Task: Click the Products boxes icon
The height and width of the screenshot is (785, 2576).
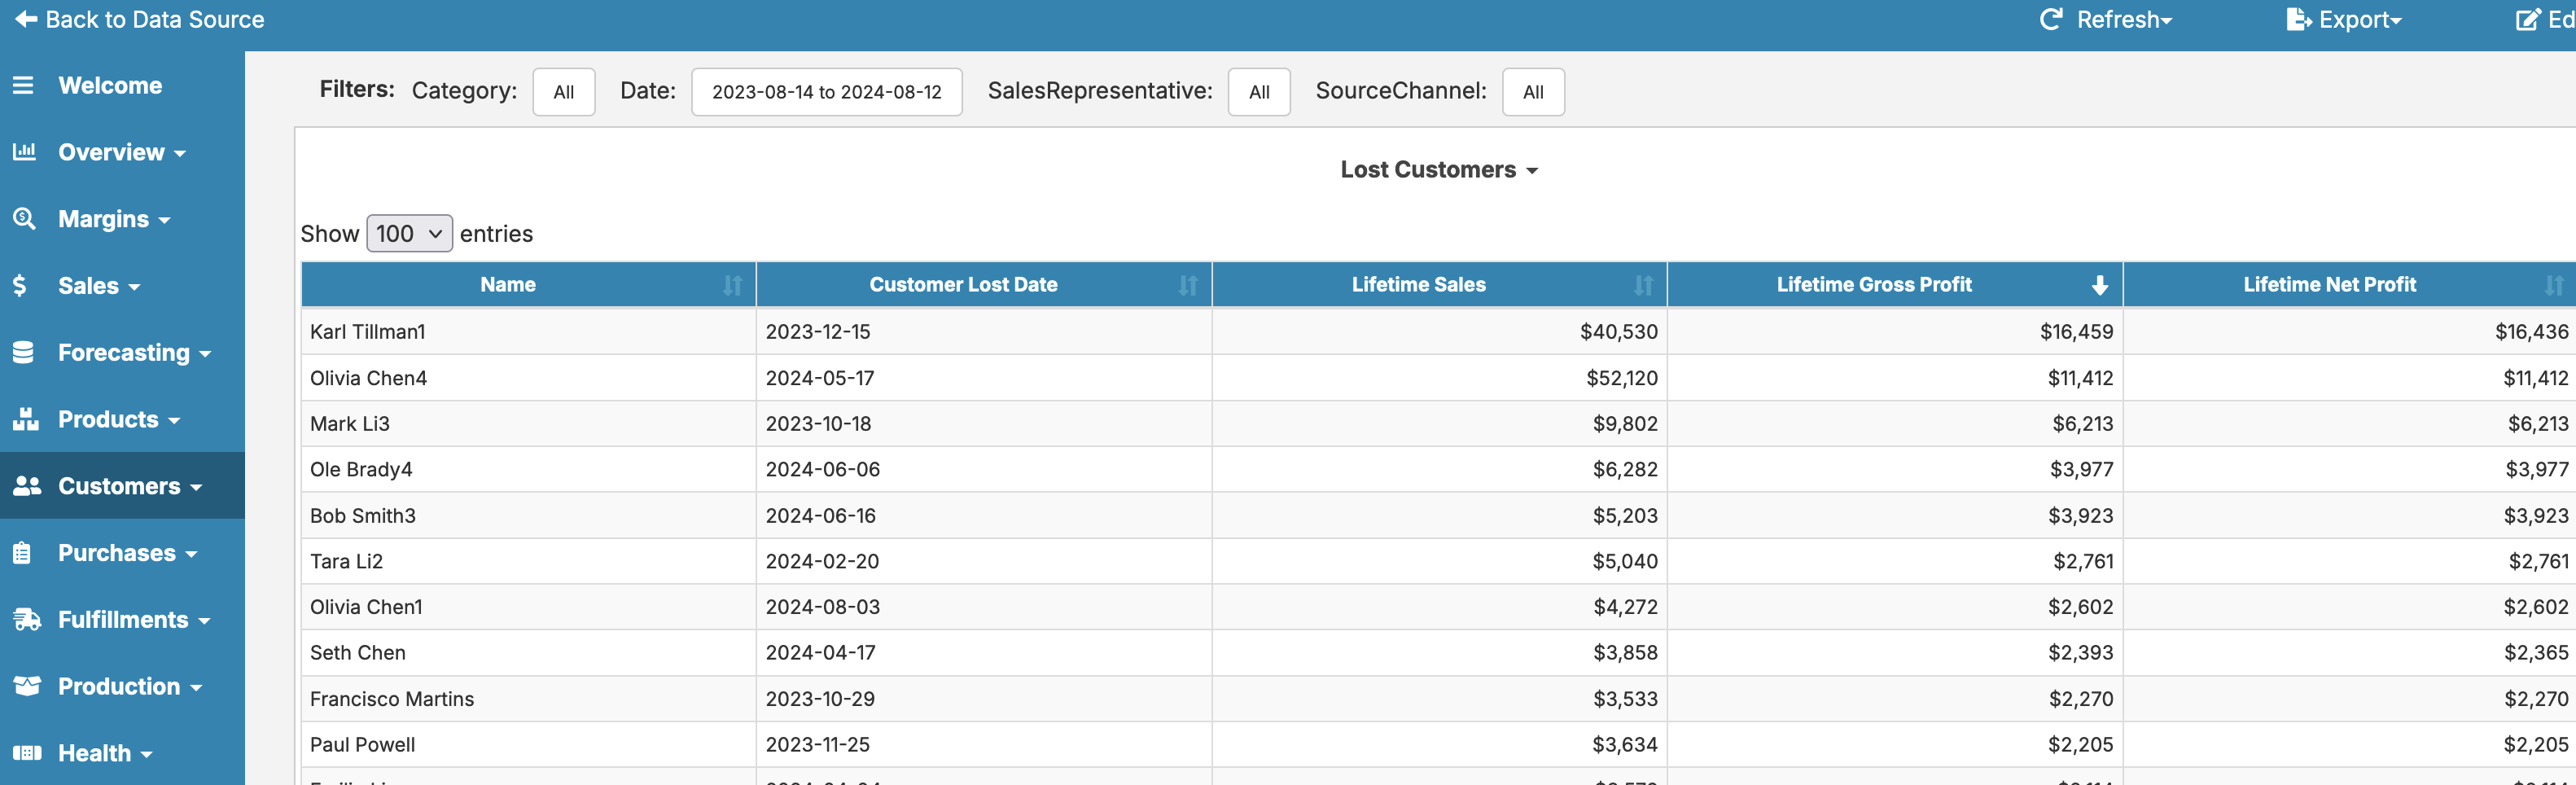Action: click(x=25, y=419)
